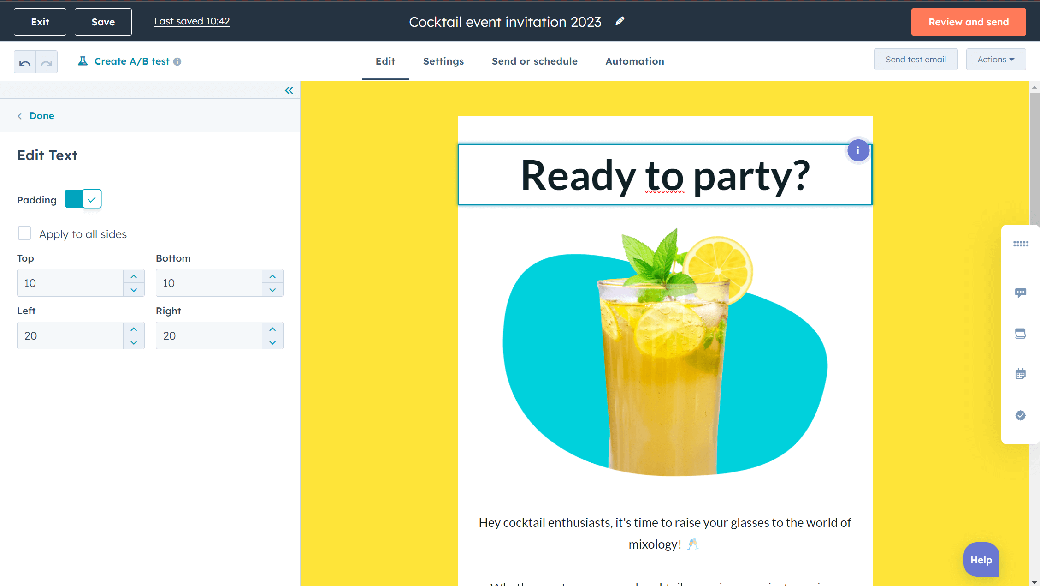Open the Actions dropdown

point(996,60)
